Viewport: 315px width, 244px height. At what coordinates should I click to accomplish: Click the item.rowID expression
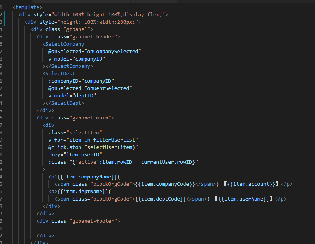pyautogui.click(x=117, y=162)
